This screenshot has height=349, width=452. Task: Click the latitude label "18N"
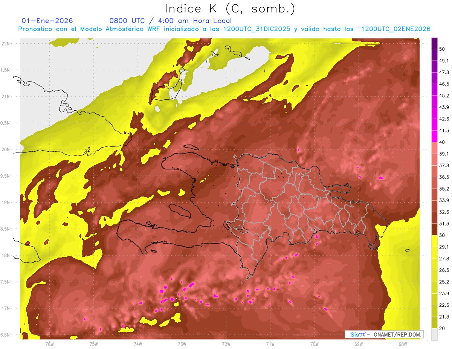pos(6,256)
